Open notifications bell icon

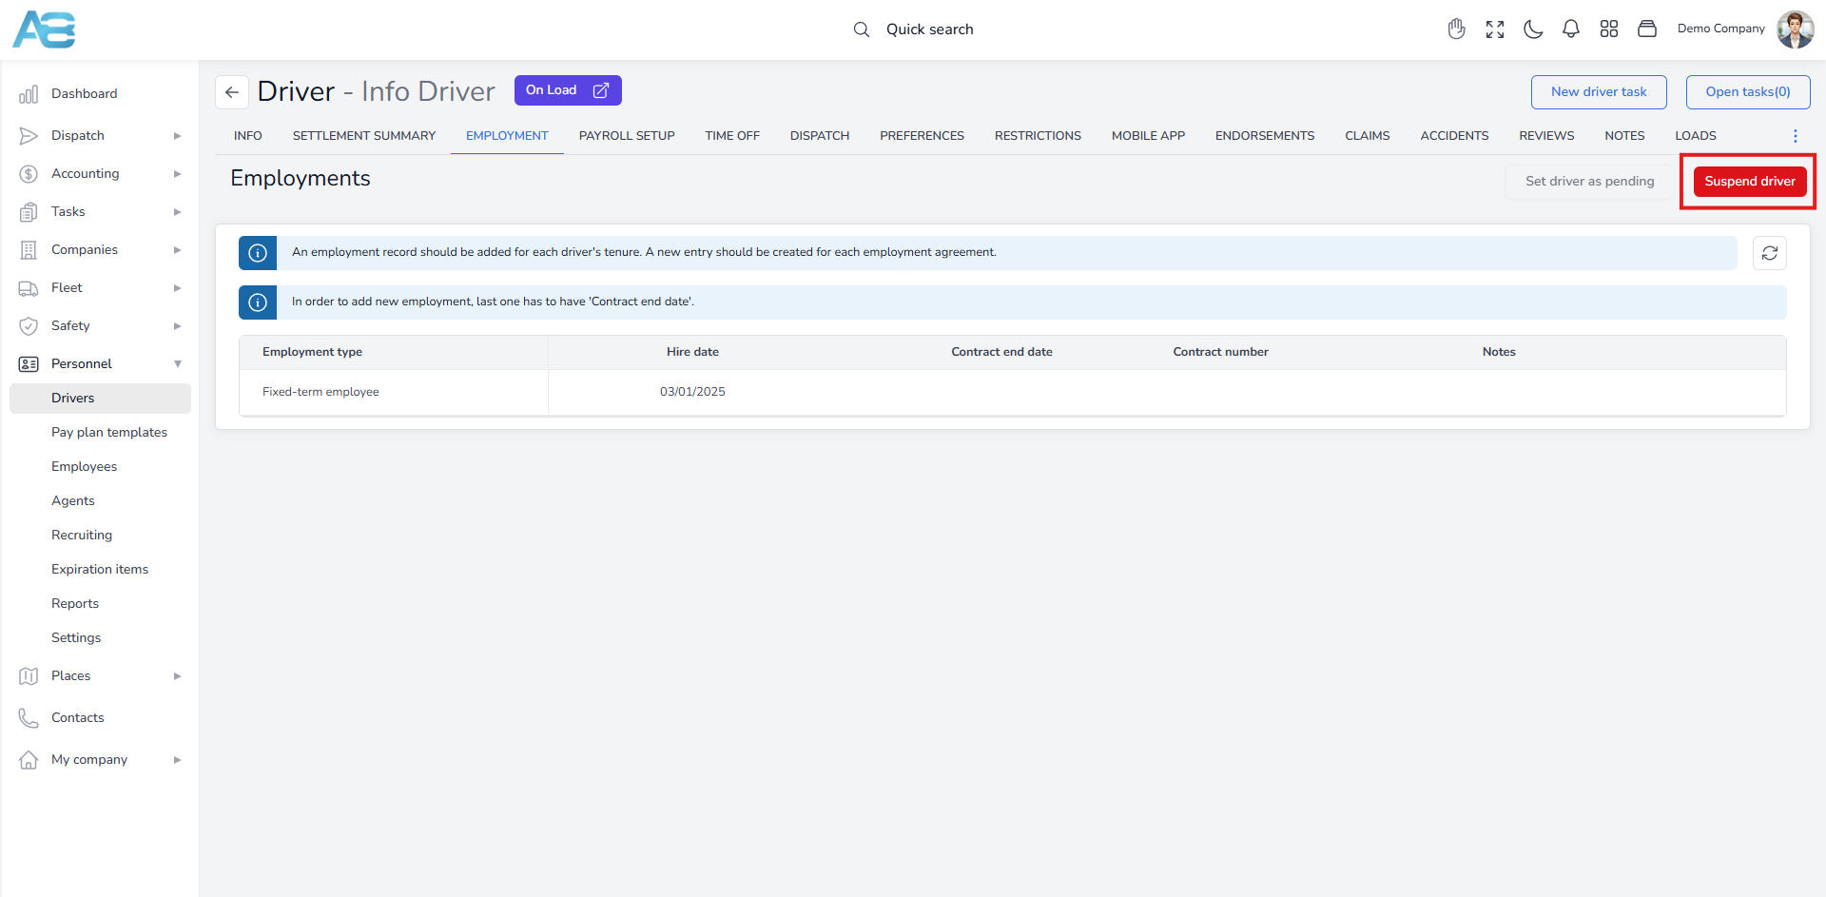coord(1570,29)
